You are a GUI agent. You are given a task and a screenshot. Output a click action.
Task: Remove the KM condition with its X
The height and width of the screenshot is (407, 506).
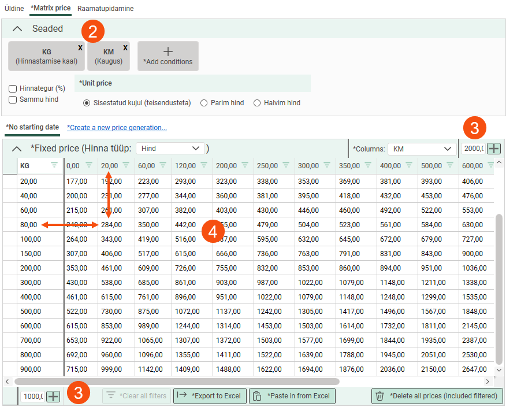click(x=125, y=47)
